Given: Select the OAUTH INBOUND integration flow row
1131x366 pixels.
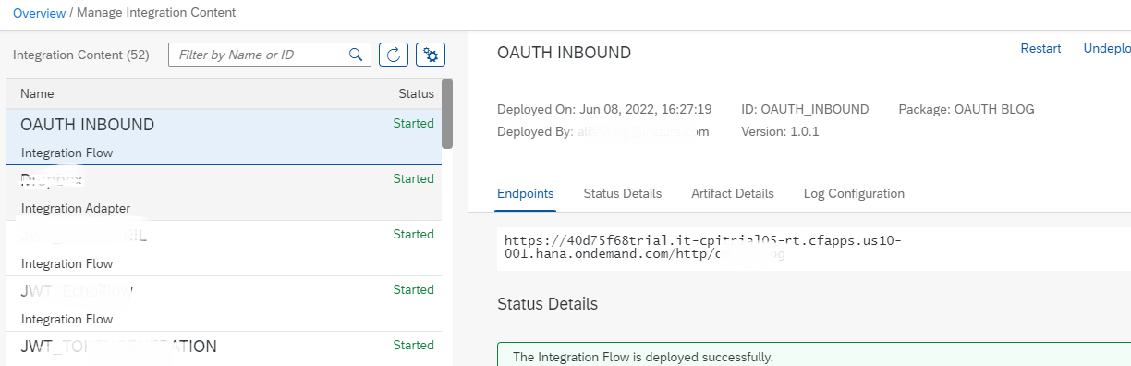Looking at the screenshot, I should coord(224,137).
